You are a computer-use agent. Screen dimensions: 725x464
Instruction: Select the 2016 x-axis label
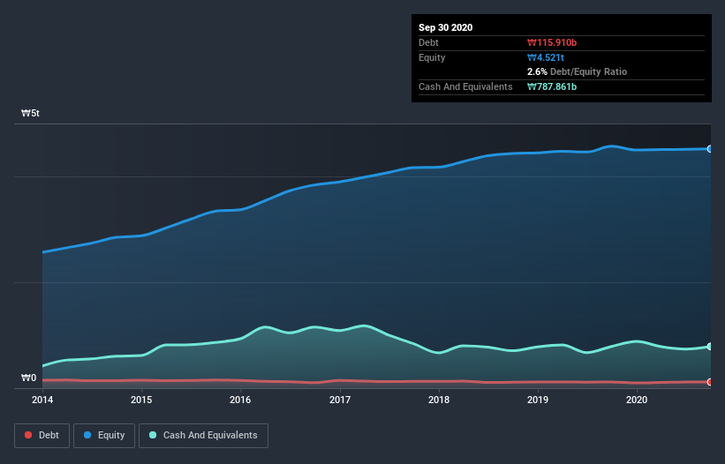coord(240,400)
